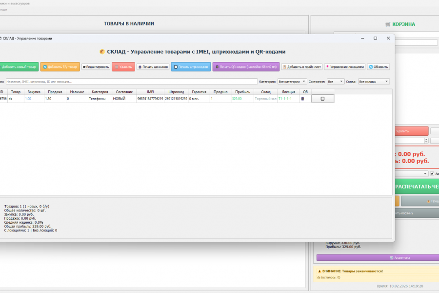Click the red Удалить button in cart panel
This screenshot has height=293, width=439.
[411, 131]
